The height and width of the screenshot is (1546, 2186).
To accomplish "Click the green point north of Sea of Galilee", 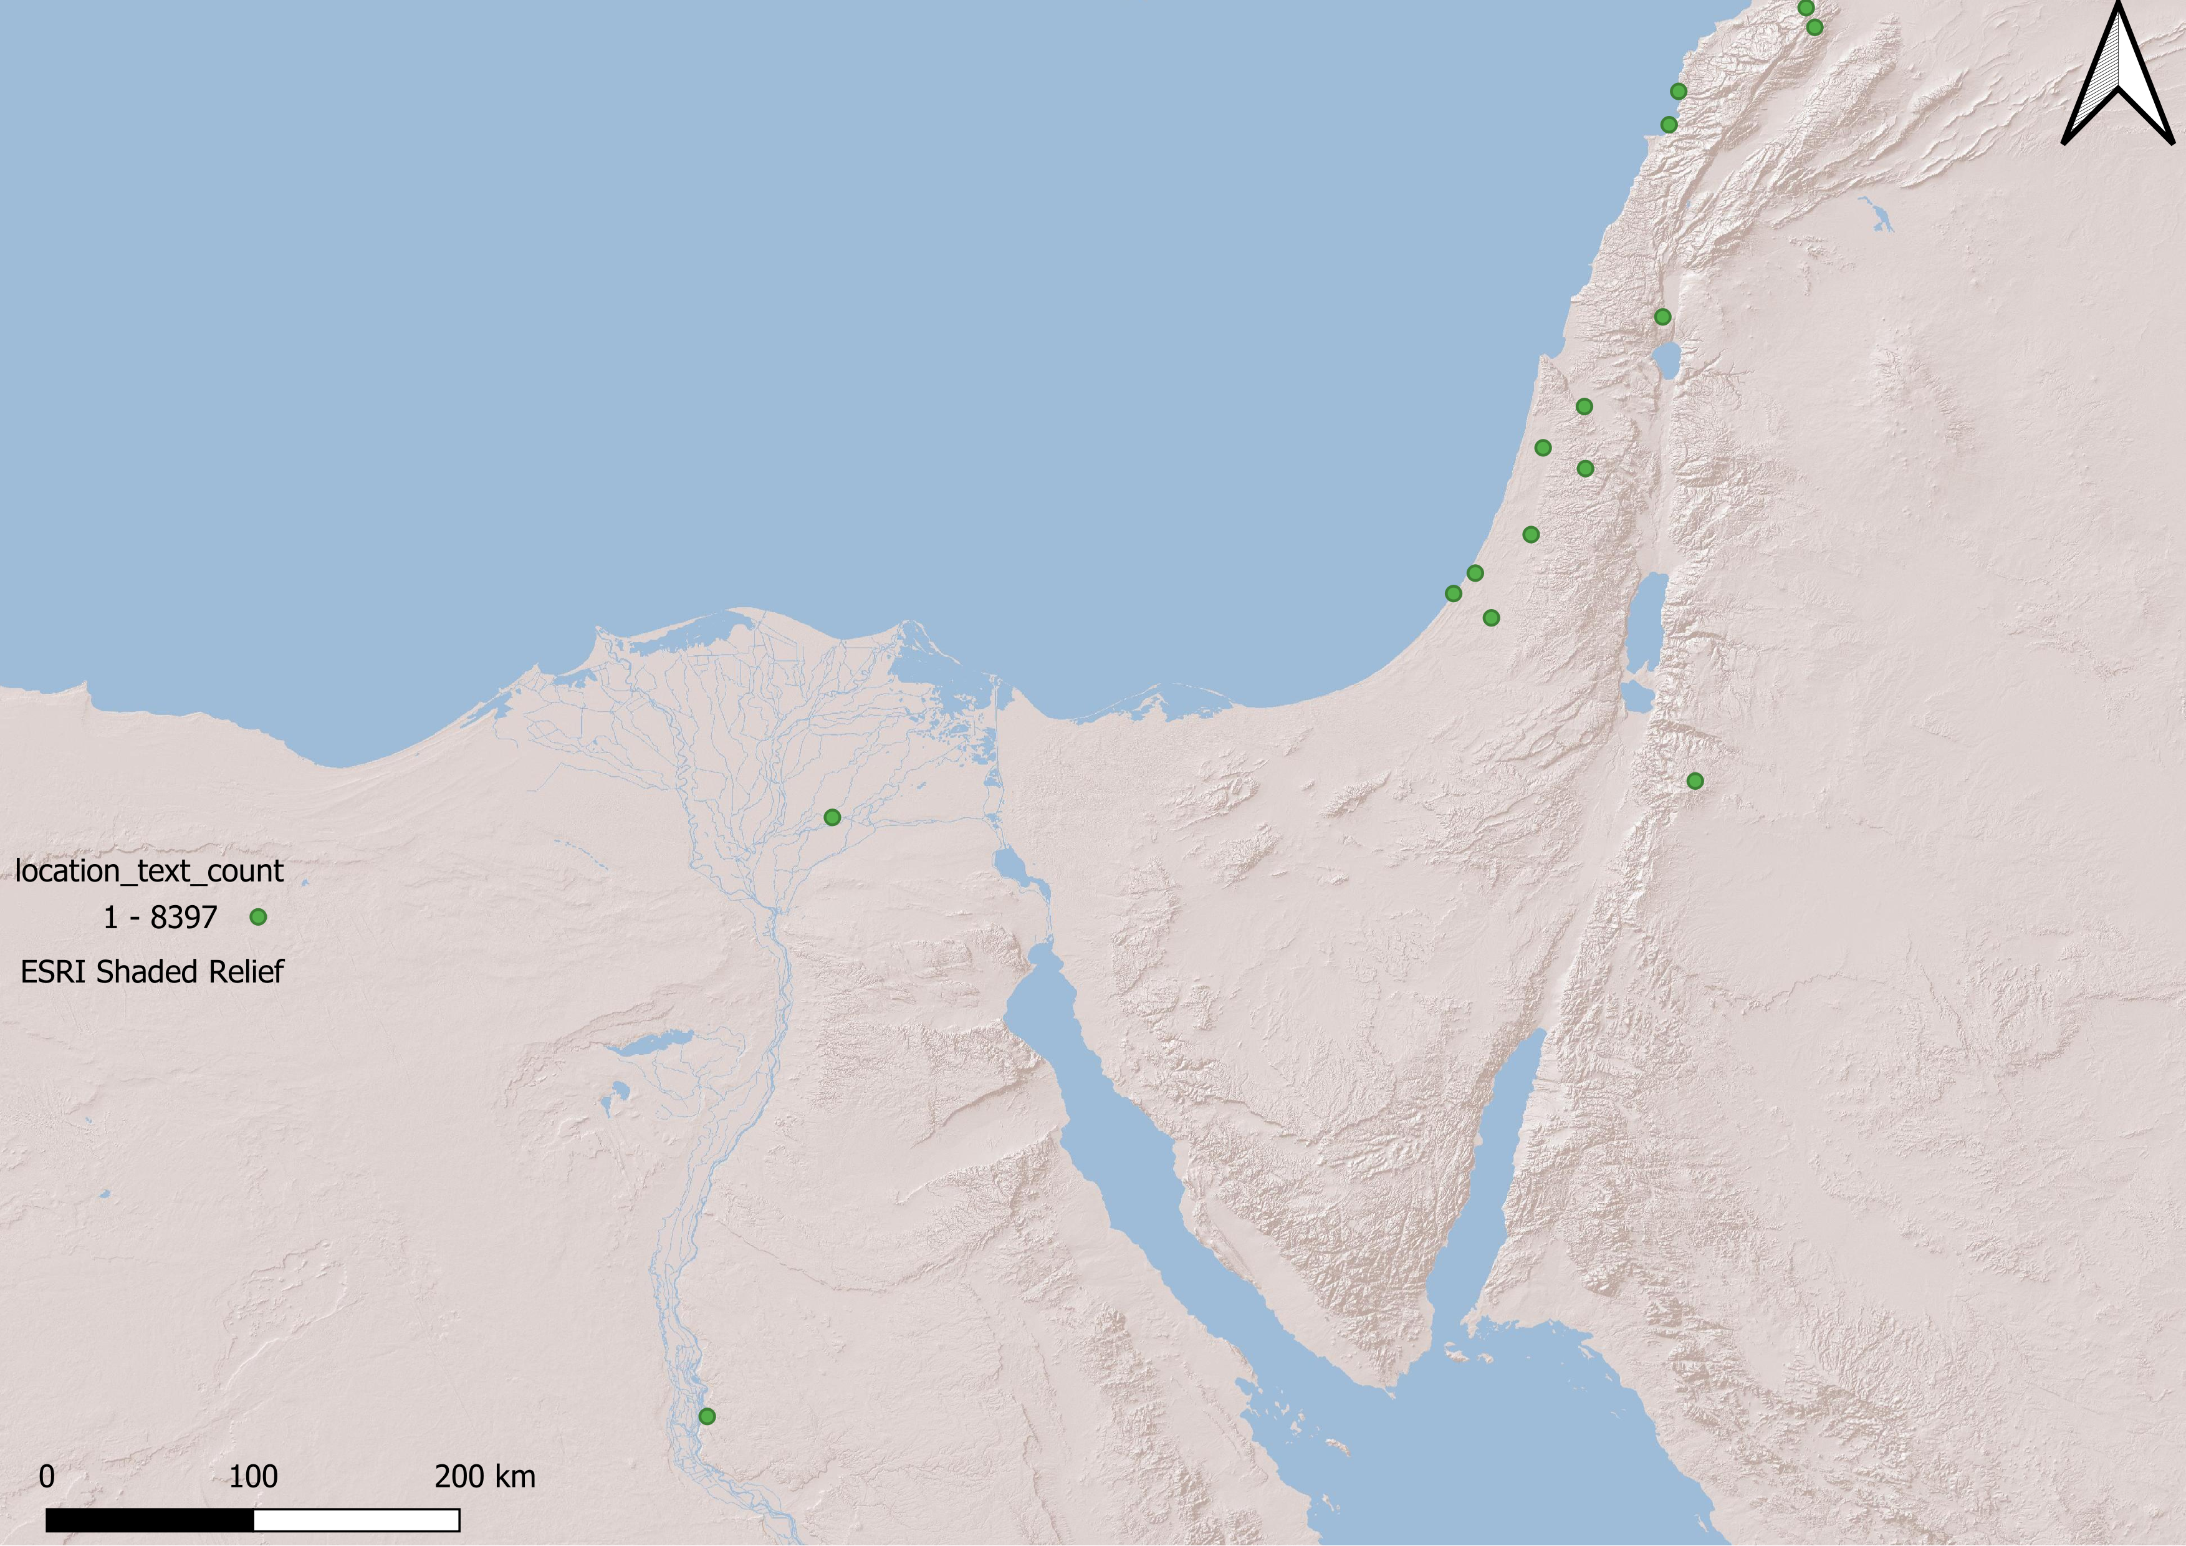I will point(1662,317).
